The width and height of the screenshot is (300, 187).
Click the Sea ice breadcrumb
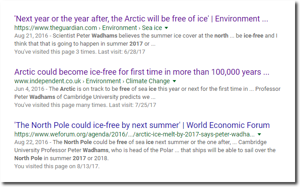[152, 28]
